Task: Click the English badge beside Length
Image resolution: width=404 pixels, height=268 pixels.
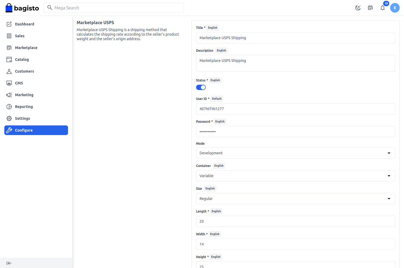Action: click(216, 211)
